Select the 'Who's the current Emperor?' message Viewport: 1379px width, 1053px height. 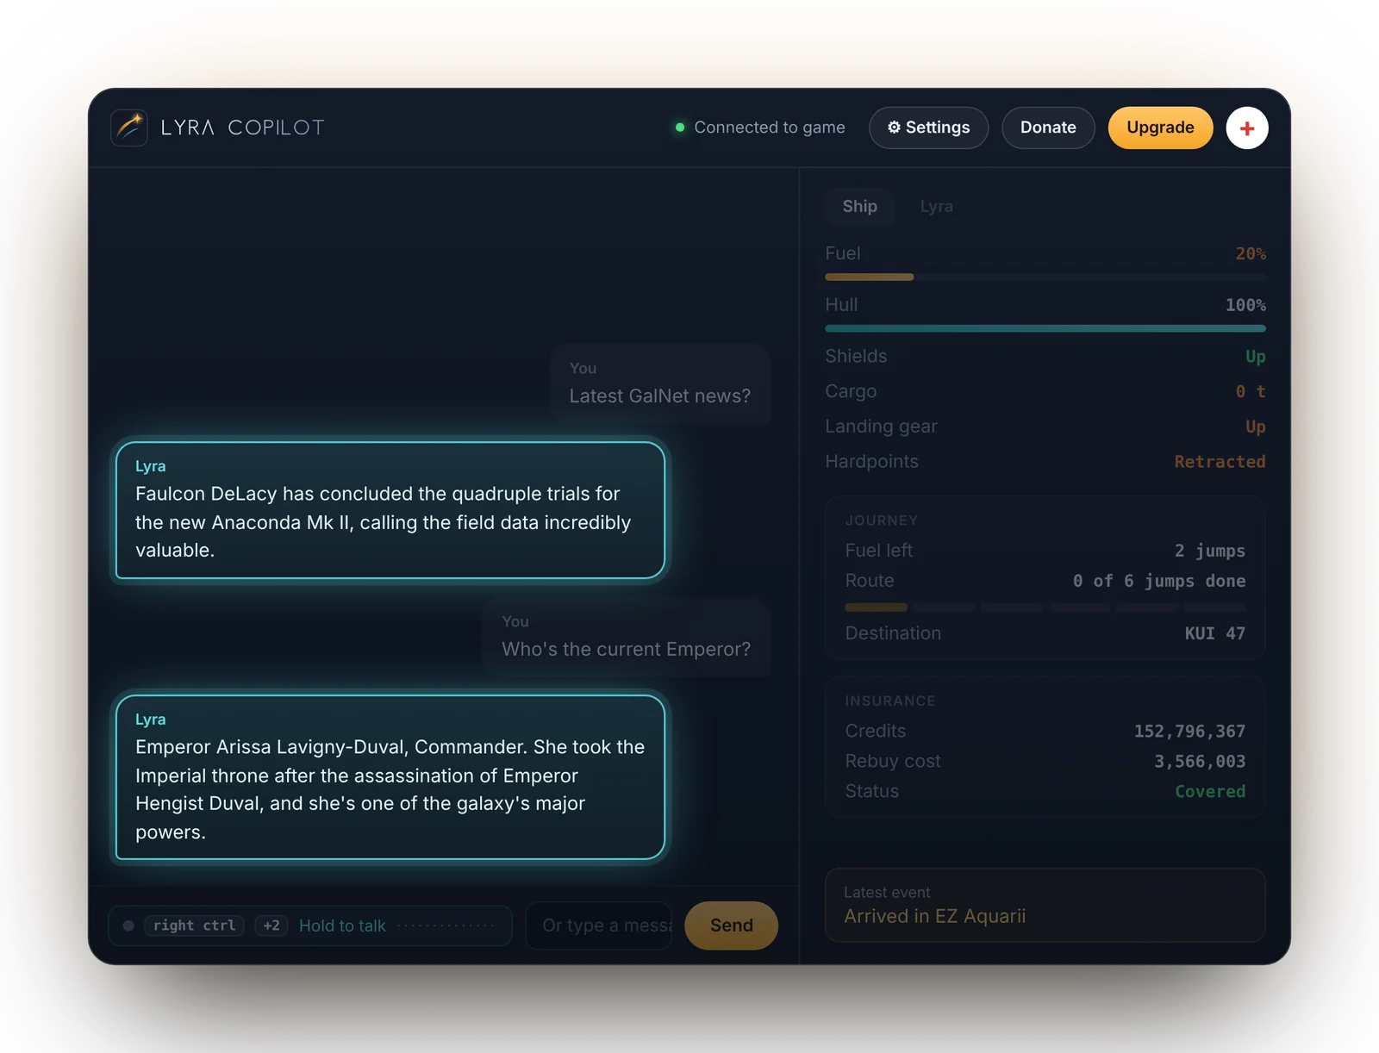click(x=627, y=637)
